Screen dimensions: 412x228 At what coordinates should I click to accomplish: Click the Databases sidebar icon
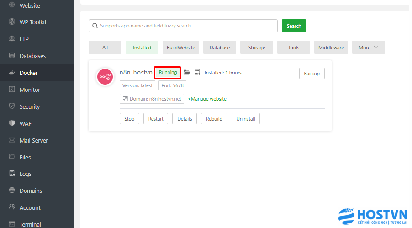(12, 55)
